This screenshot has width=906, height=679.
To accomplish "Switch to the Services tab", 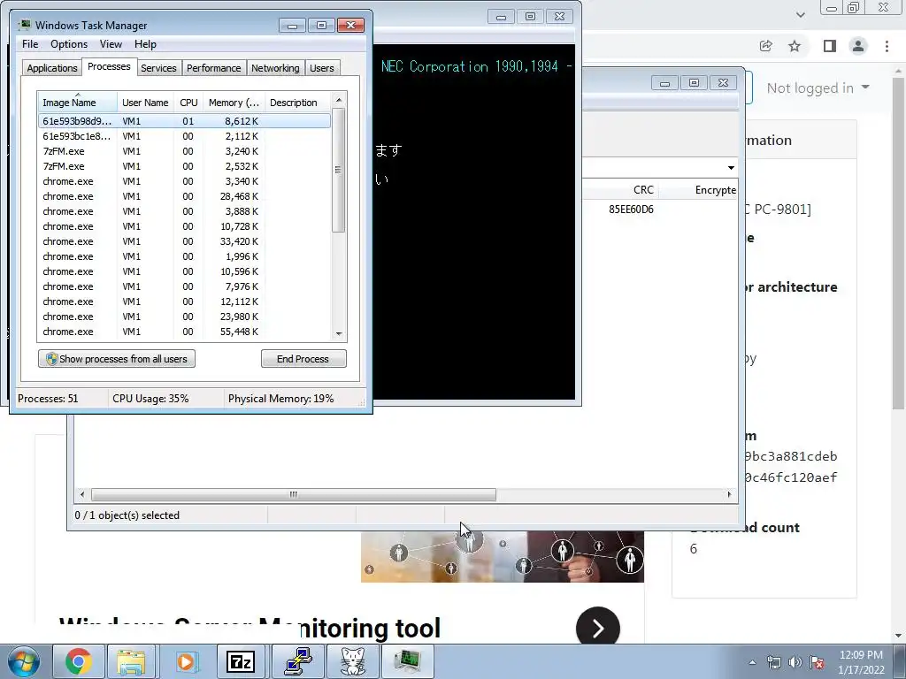I will pos(158,68).
